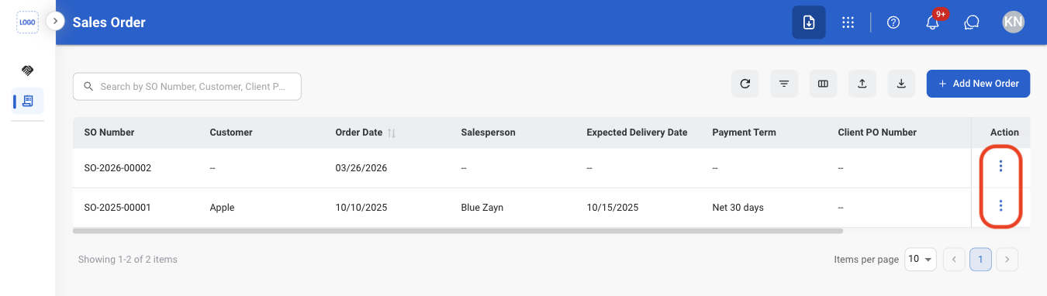Image resolution: width=1047 pixels, height=296 pixels.
Task: Click the upload icon in the table toolbar
Action: tap(862, 84)
